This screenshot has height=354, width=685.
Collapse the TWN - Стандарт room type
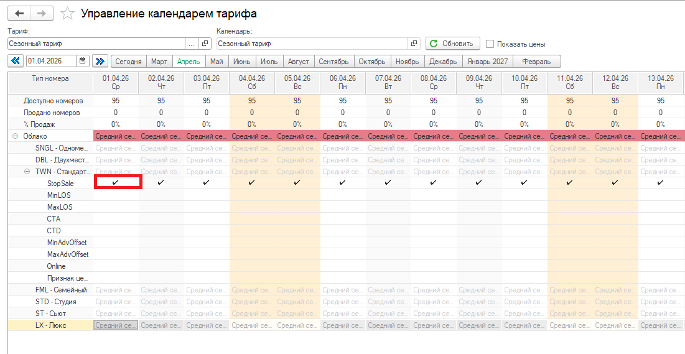tap(27, 172)
